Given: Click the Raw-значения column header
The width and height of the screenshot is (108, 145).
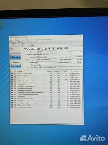Looking at the screenshot, I should (75, 71).
